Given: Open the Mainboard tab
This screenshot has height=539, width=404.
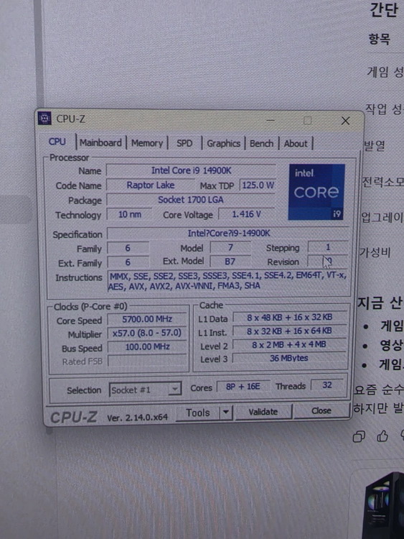Looking at the screenshot, I should 100,143.
